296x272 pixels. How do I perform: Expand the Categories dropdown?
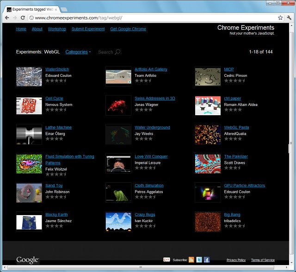coord(78,52)
